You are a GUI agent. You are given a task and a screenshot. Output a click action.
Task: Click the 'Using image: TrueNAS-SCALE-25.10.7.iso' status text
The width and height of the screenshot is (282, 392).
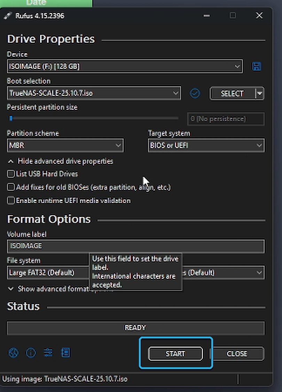pyautogui.click(x=65, y=379)
